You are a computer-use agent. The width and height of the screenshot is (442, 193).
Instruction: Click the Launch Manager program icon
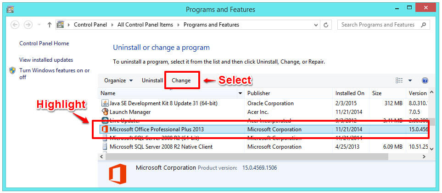105,112
